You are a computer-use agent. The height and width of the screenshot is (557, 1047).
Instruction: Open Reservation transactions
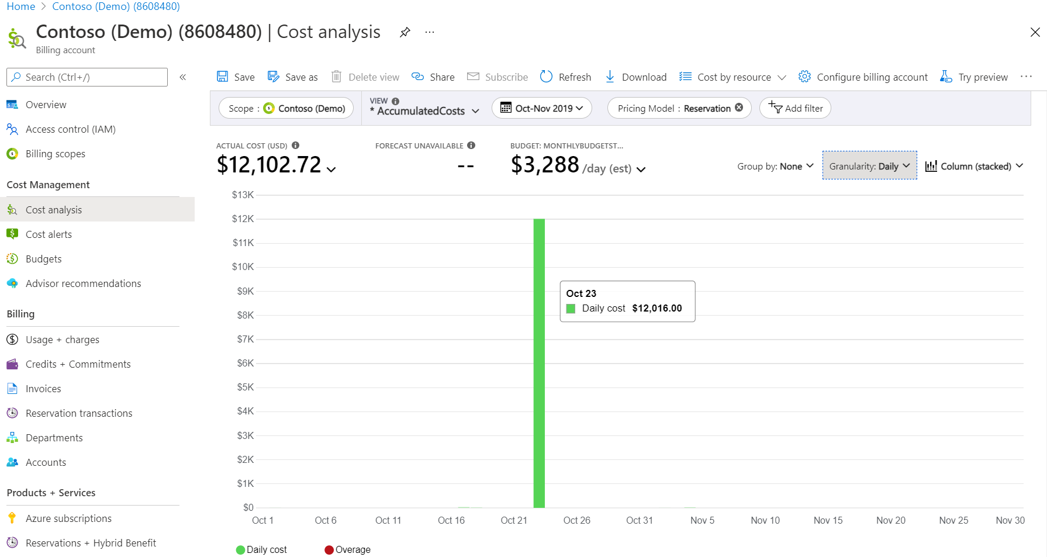click(x=79, y=413)
